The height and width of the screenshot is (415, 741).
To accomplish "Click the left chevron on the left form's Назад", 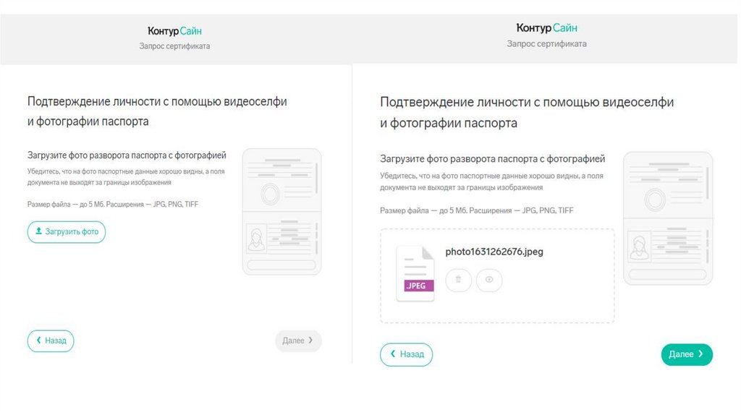I will [38, 341].
